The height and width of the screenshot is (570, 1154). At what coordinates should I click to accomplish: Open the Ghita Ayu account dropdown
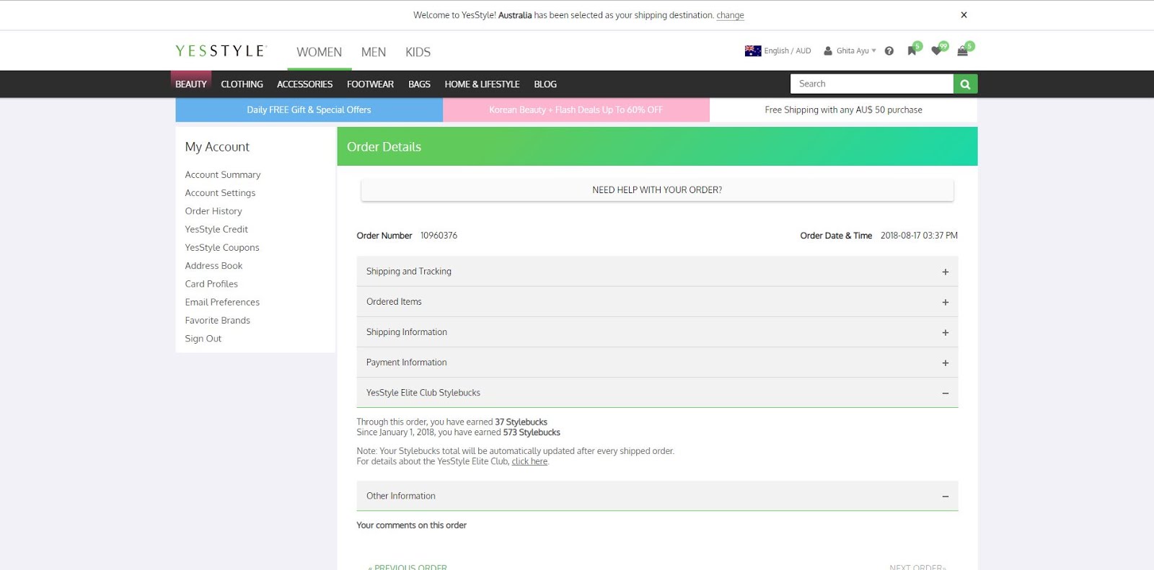pos(856,51)
